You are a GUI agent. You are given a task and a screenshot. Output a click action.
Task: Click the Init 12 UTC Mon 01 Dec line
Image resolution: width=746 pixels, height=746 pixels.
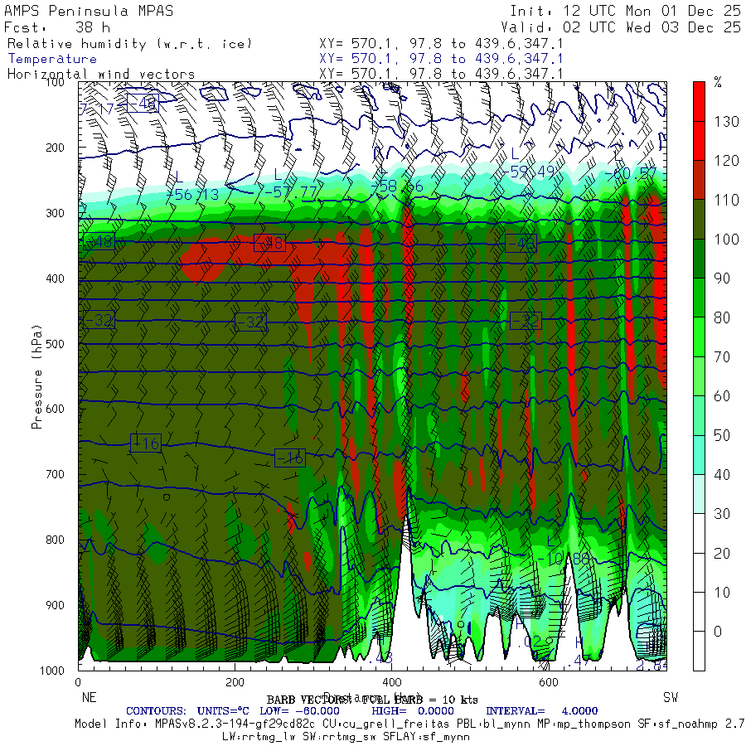[626, 11]
